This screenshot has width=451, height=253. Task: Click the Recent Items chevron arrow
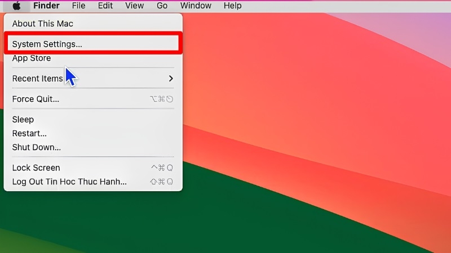coord(171,78)
